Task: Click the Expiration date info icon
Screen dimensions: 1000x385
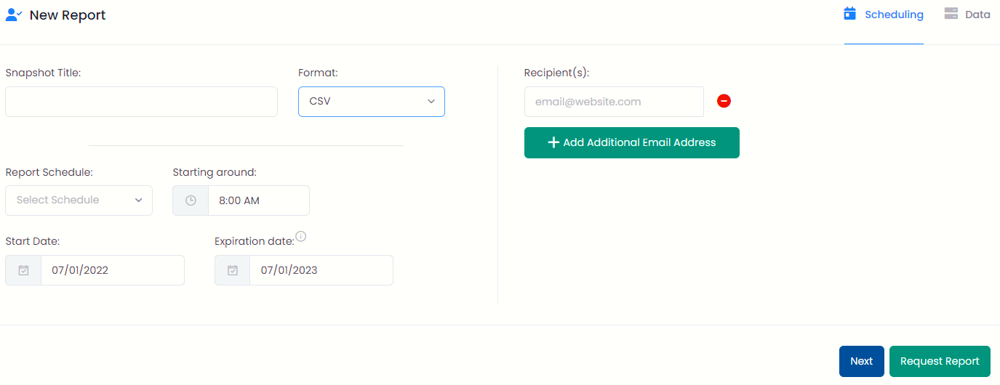Action: [301, 236]
